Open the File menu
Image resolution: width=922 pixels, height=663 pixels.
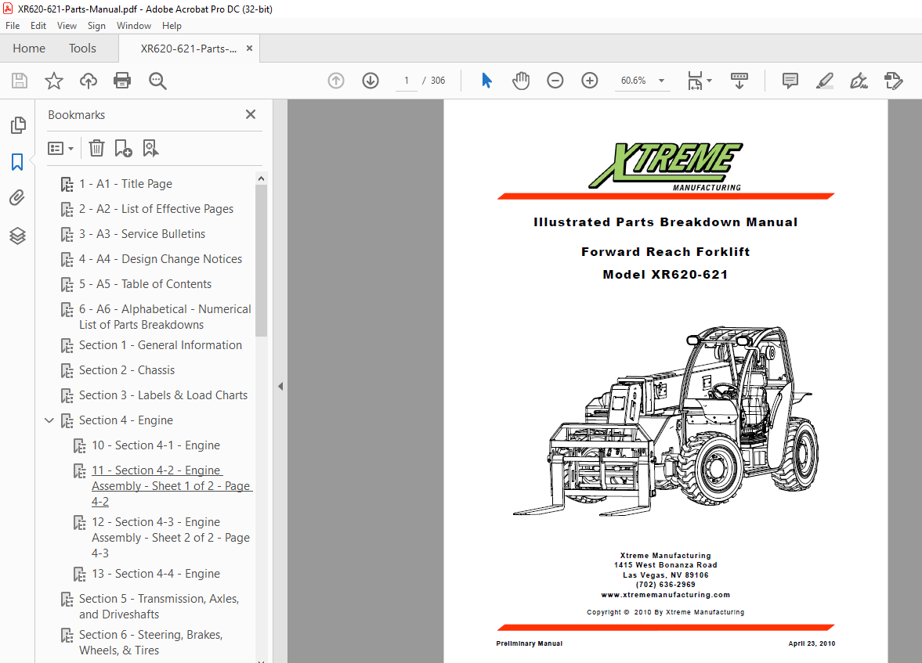click(13, 26)
